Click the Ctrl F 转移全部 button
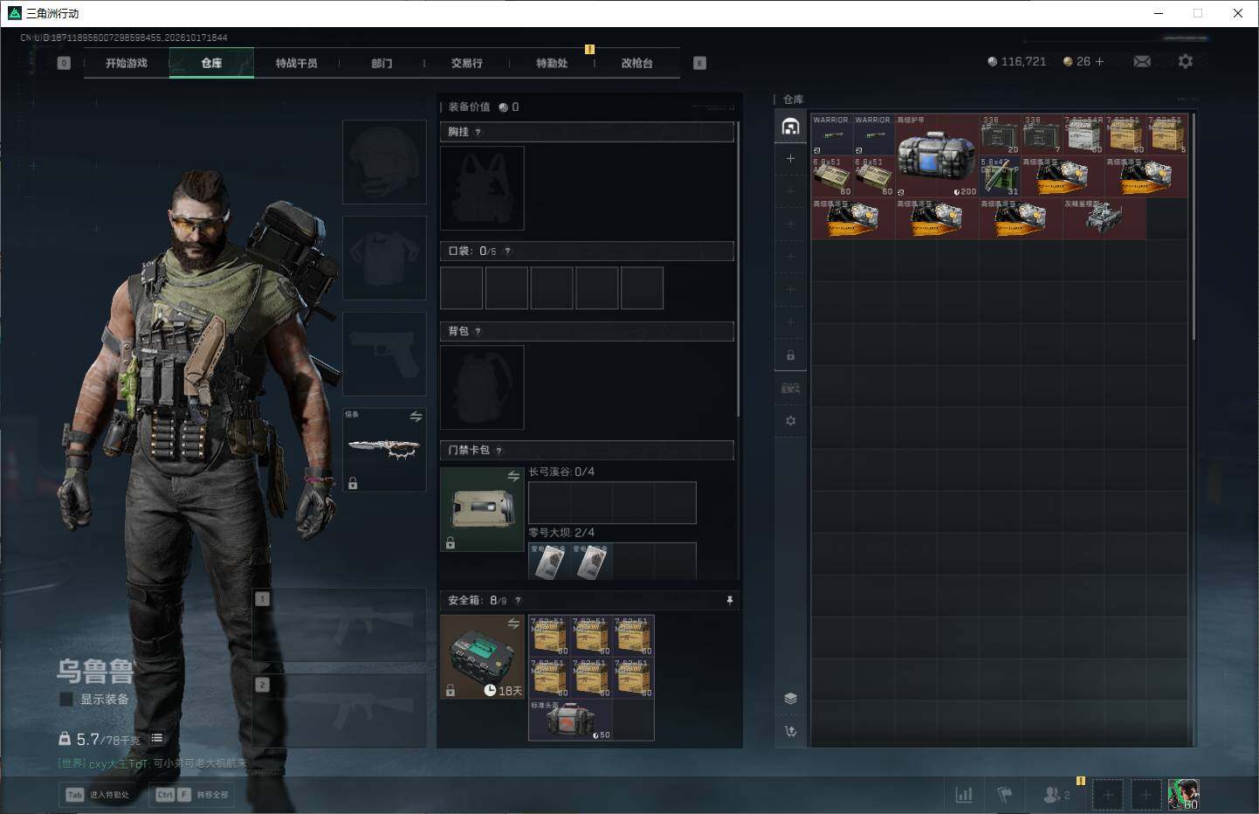Viewport: 1259px width, 814px height. coord(192,795)
